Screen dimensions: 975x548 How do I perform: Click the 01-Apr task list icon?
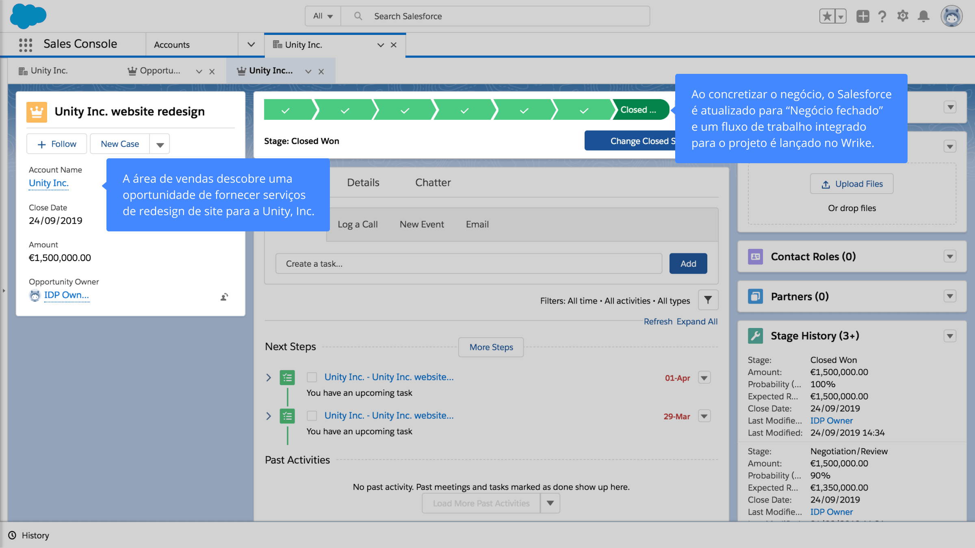287,378
